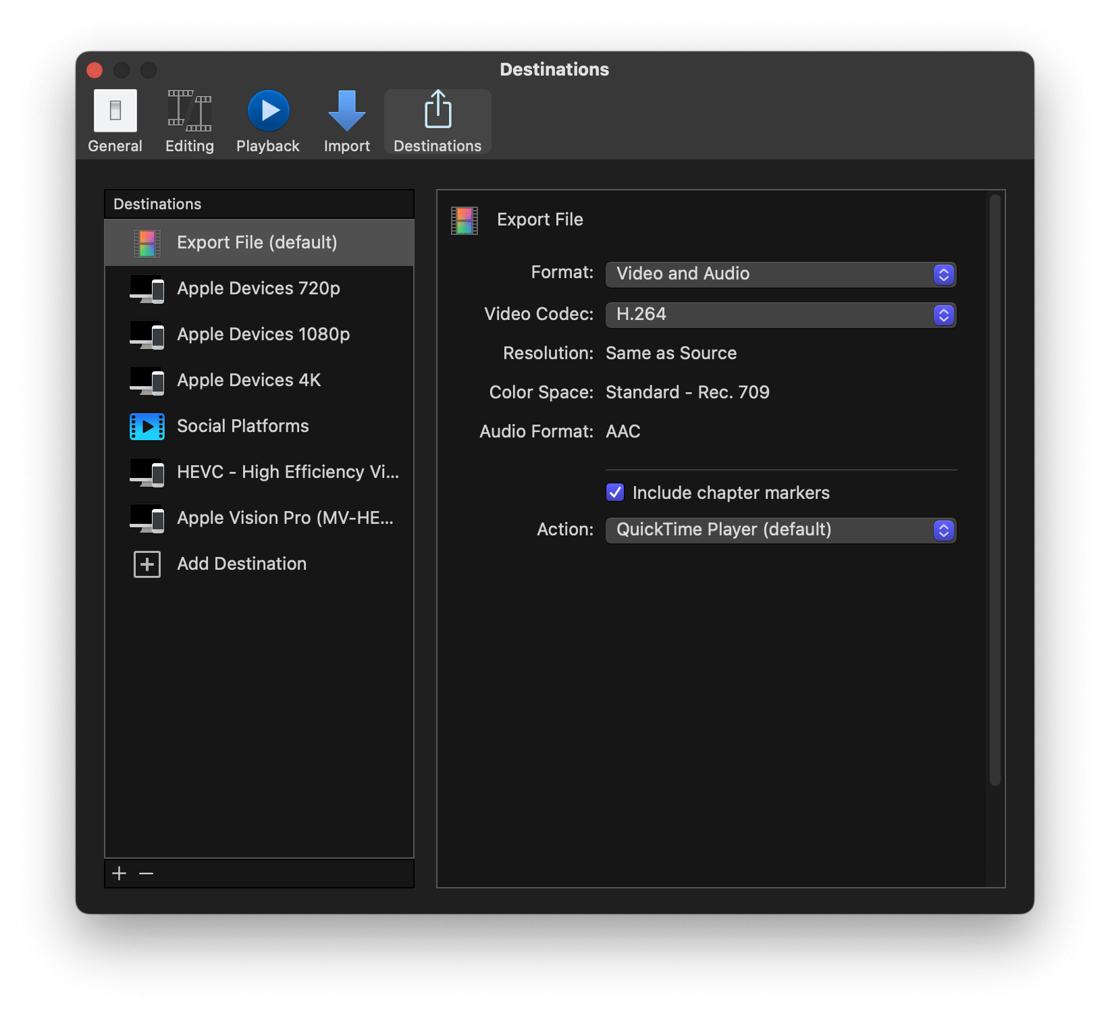This screenshot has height=1014, width=1110.
Task: Close the Destinations window with red button
Action: [x=95, y=70]
